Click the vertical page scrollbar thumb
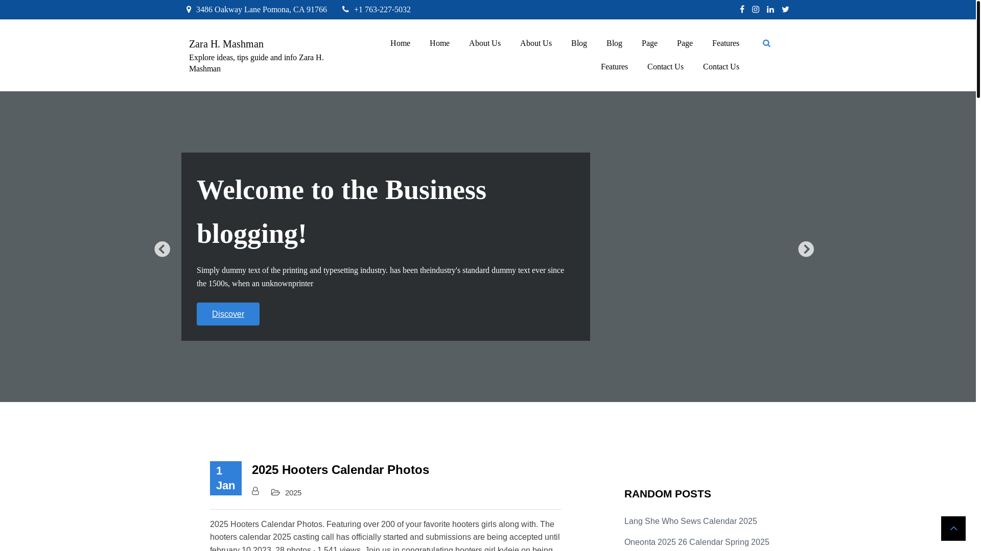This screenshot has height=551, width=981. click(978, 49)
